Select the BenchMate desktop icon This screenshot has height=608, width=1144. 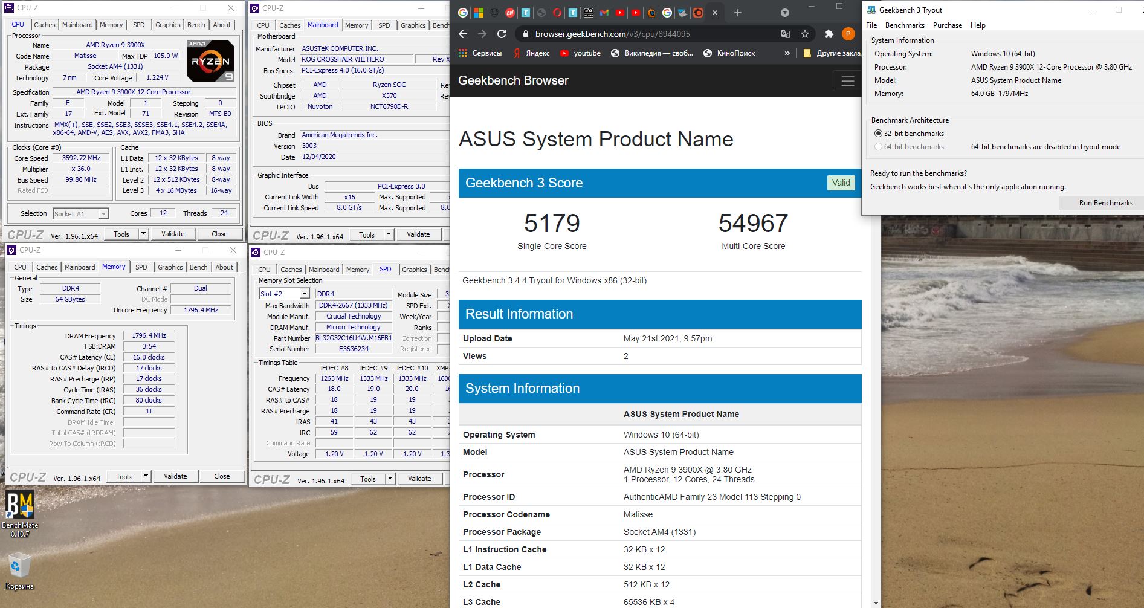click(20, 513)
